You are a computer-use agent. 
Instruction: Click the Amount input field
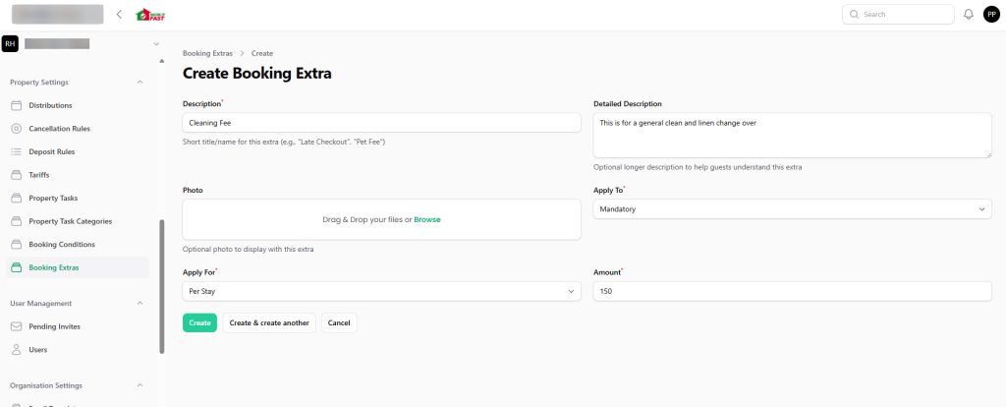792,292
